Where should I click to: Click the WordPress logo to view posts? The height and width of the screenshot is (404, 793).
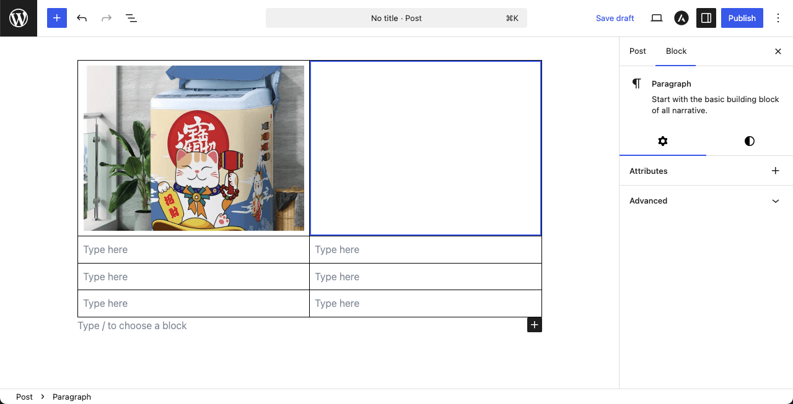19,19
